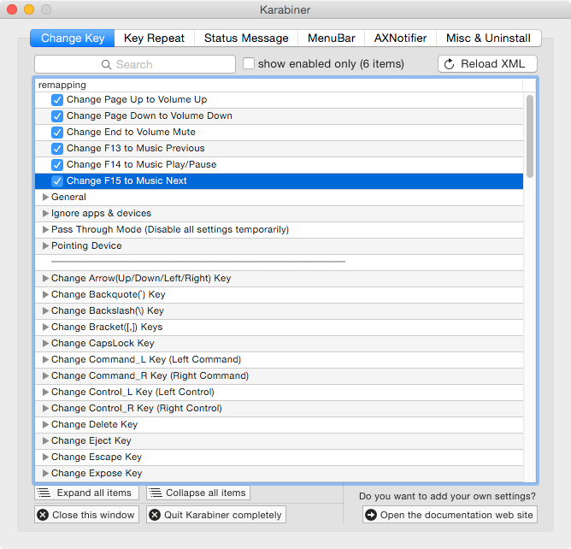Screen dimensions: 571x549
Task: Select the remapping header row
Action: click(x=279, y=85)
